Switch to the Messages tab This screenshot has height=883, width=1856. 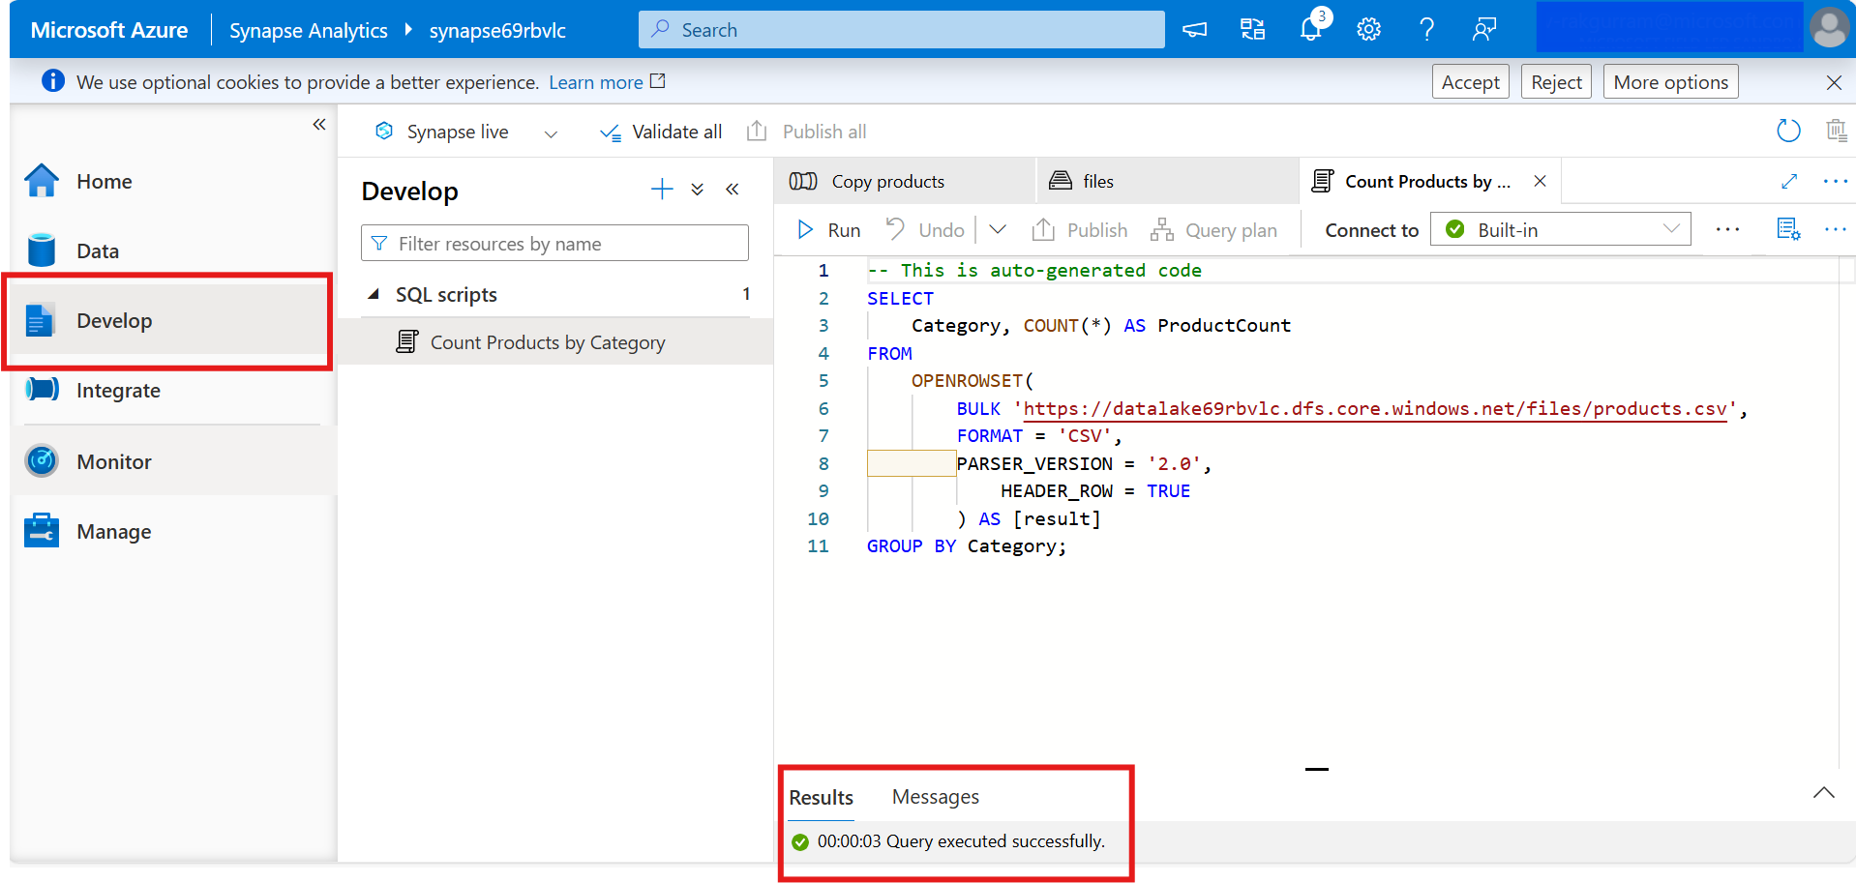tap(935, 796)
